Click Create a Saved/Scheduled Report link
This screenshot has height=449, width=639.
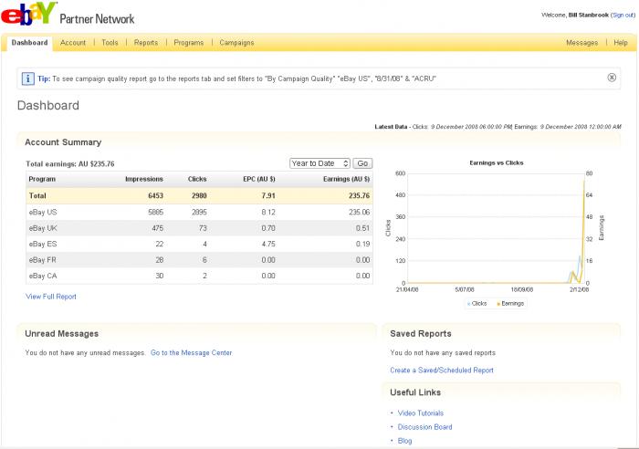[442, 371]
